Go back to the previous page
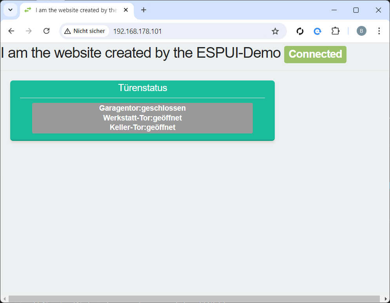390x303 pixels. click(11, 31)
